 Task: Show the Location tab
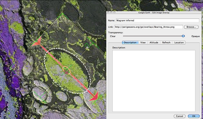point(179,42)
